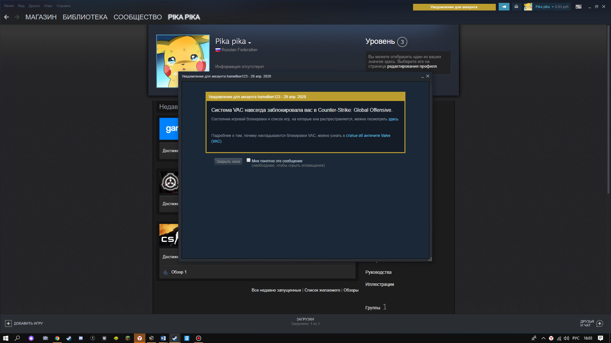
Task: Open the Игры menu
Action: [48, 6]
